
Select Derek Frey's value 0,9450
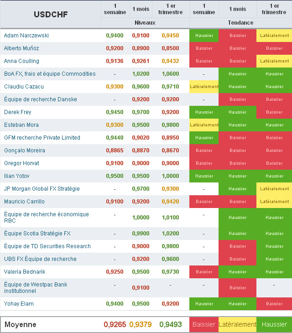[115, 112]
